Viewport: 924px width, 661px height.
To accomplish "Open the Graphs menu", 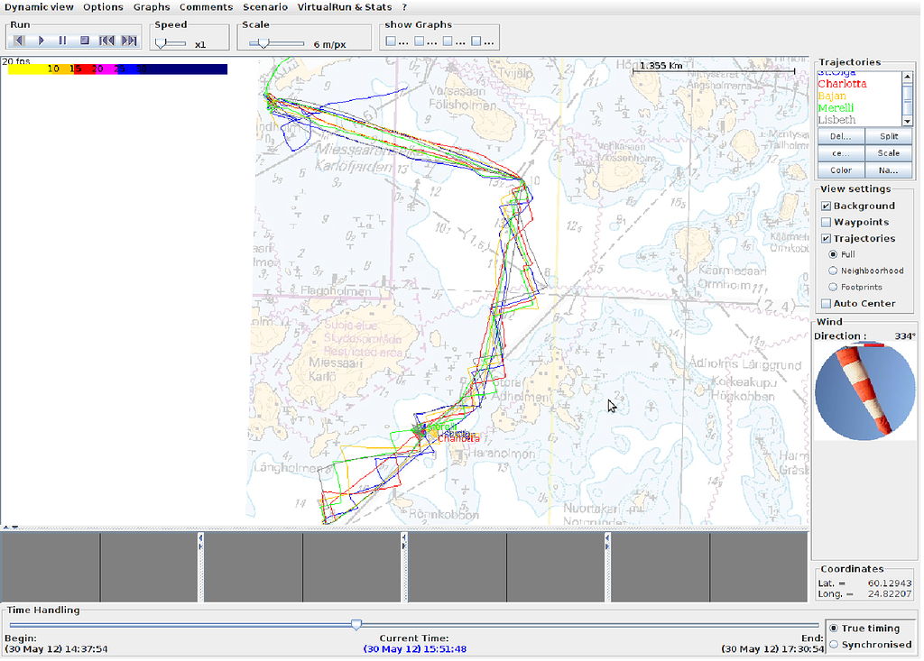I will click(152, 7).
